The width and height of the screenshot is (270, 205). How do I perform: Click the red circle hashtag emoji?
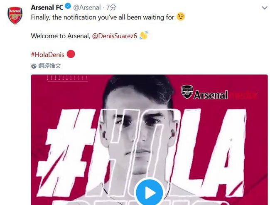tap(71, 54)
